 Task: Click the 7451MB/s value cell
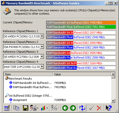[60, 87]
